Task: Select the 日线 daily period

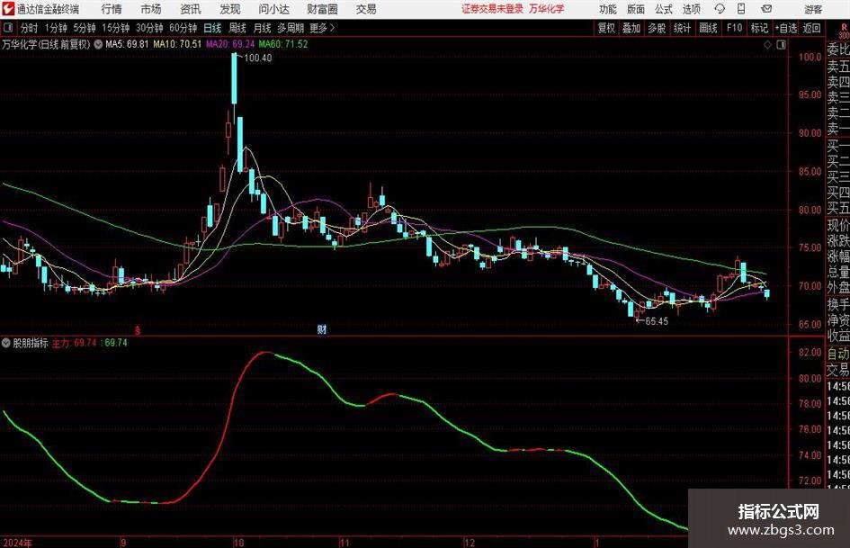Action: (212, 28)
